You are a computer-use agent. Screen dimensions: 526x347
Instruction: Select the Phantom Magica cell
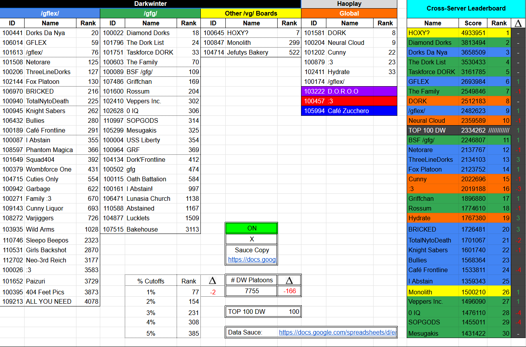(50, 150)
